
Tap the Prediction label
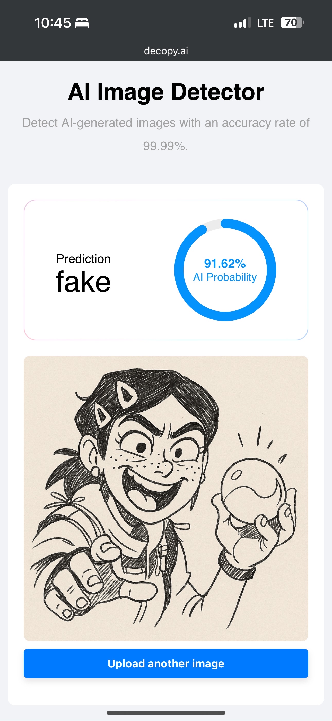83,259
